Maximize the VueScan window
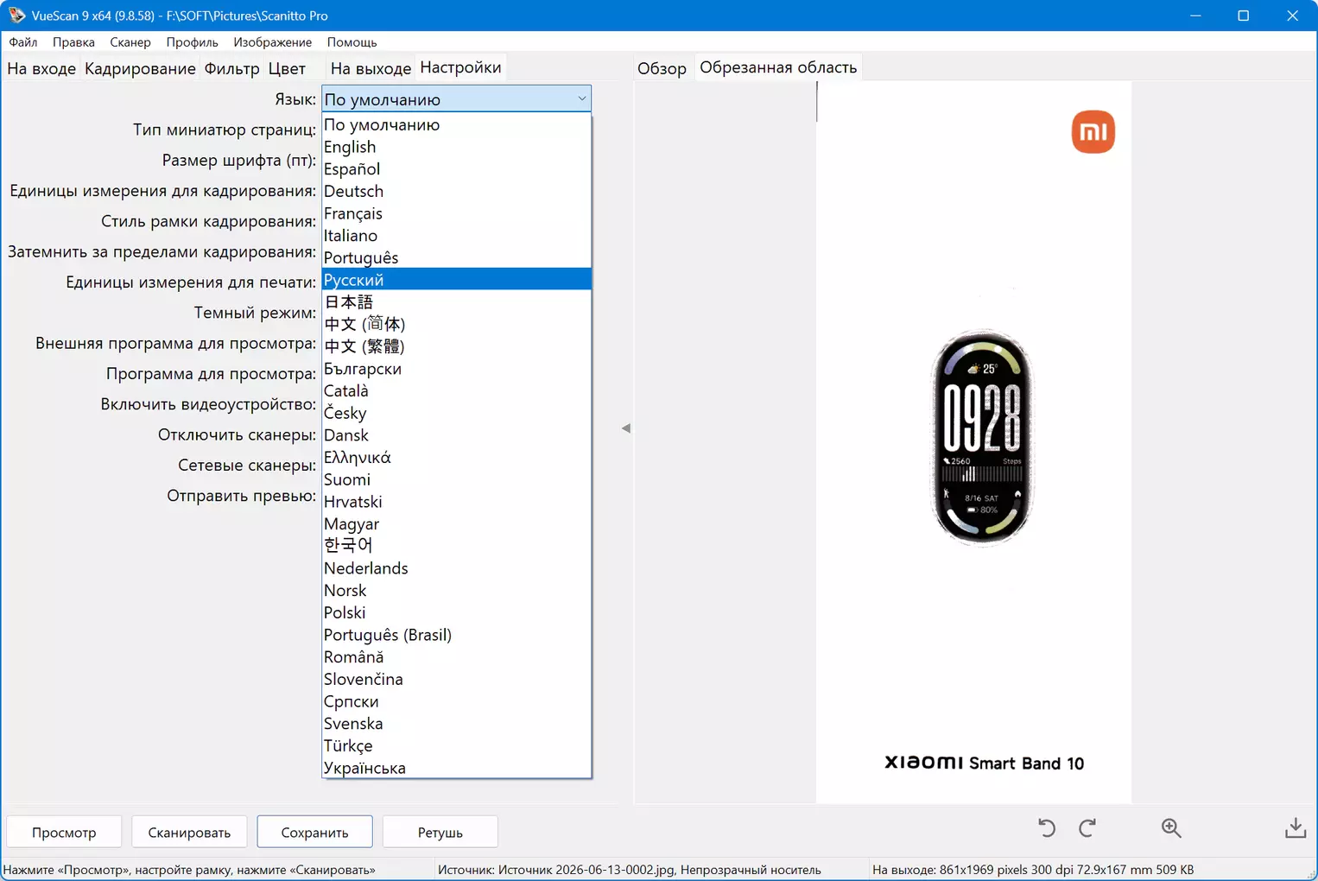 (1244, 16)
